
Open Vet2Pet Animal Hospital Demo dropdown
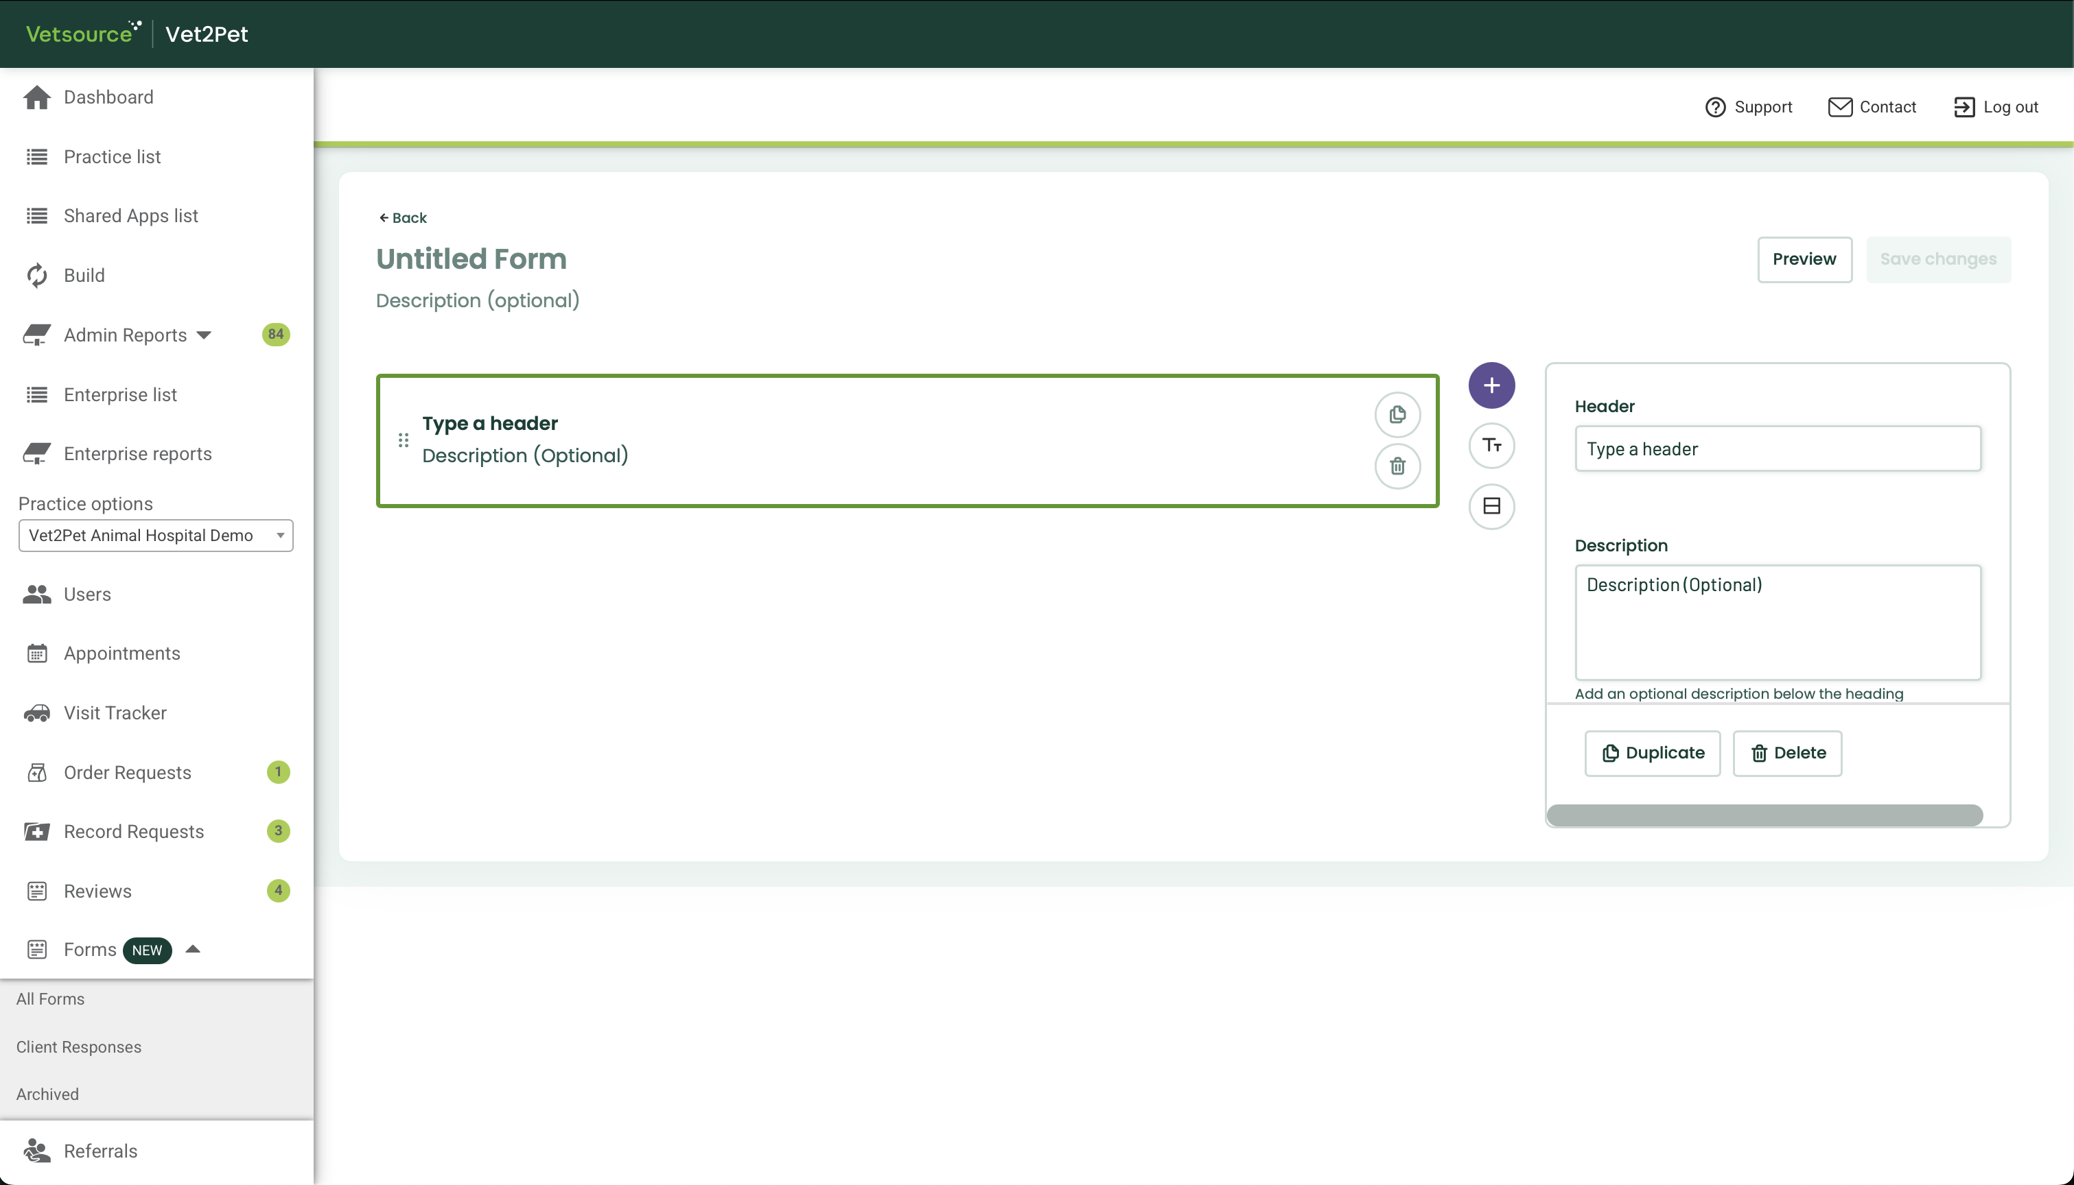pos(156,536)
